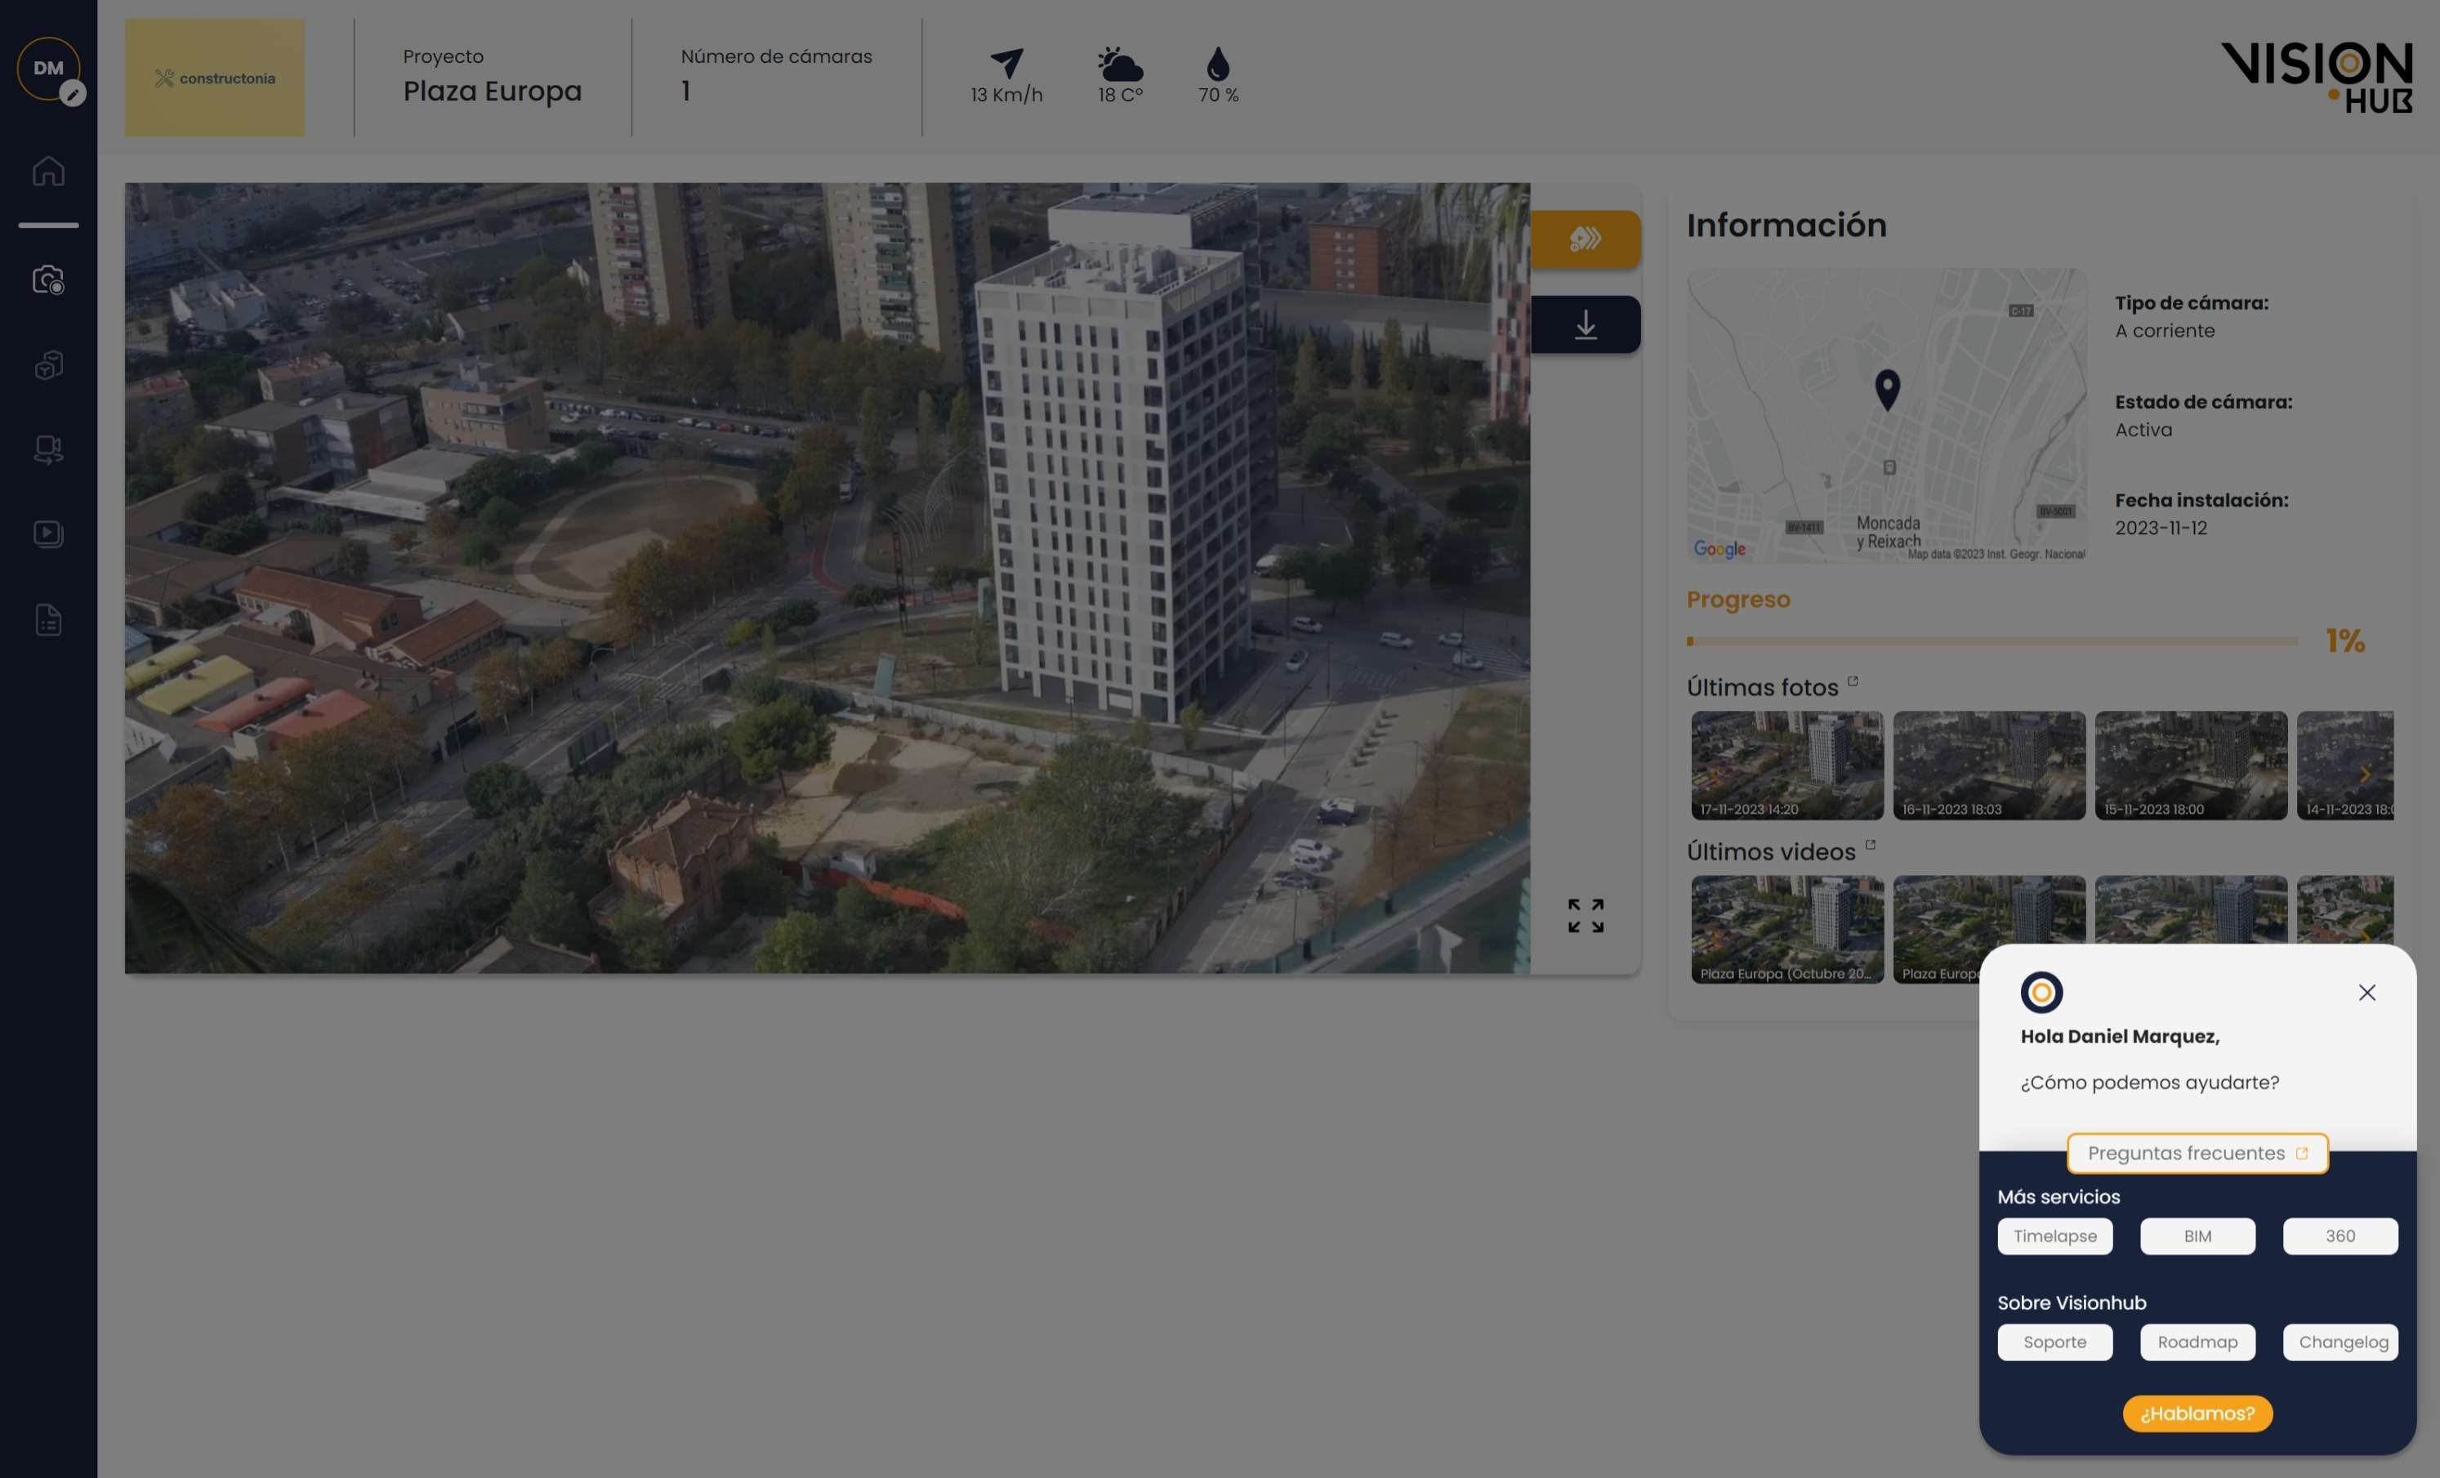2440x1478 pixels.
Task: Click the 360 service button
Action: 2340,1235
